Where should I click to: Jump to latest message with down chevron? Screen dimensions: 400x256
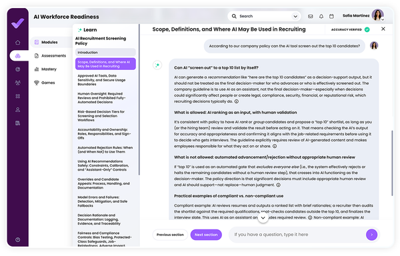263,218
